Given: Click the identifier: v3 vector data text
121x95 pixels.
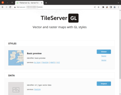Looking at the screenshot, I should 39,85.
